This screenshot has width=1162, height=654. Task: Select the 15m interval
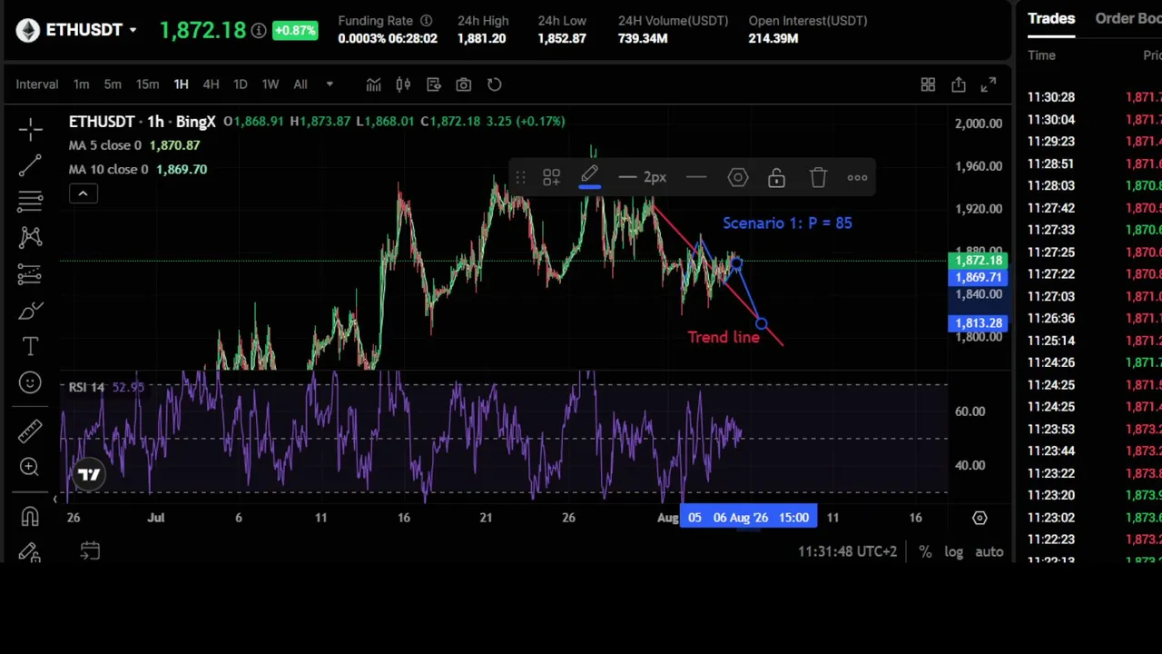pos(147,84)
